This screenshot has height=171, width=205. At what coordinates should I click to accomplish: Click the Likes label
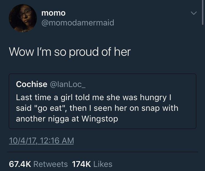pos(103,164)
